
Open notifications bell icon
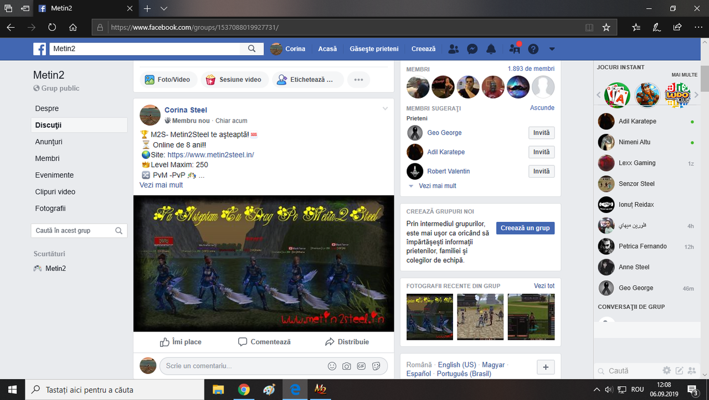point(491,49)
